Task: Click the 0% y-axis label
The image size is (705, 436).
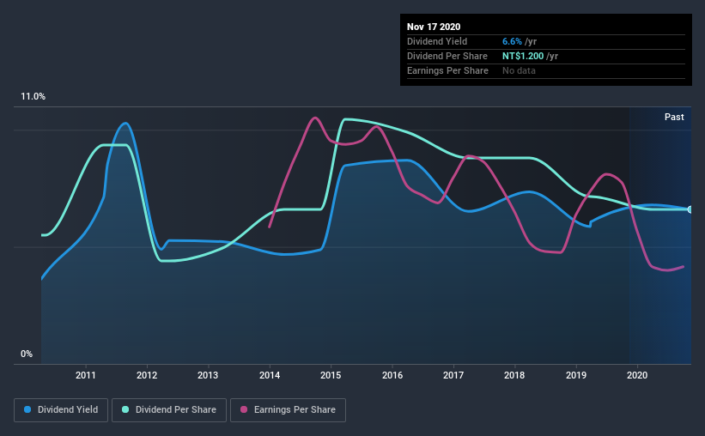Action: [27, 354]
